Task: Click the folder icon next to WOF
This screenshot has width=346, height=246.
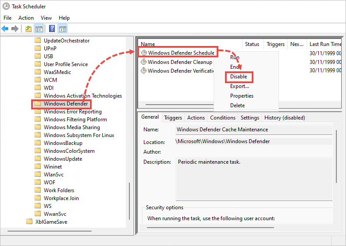Action: point(38,183)
